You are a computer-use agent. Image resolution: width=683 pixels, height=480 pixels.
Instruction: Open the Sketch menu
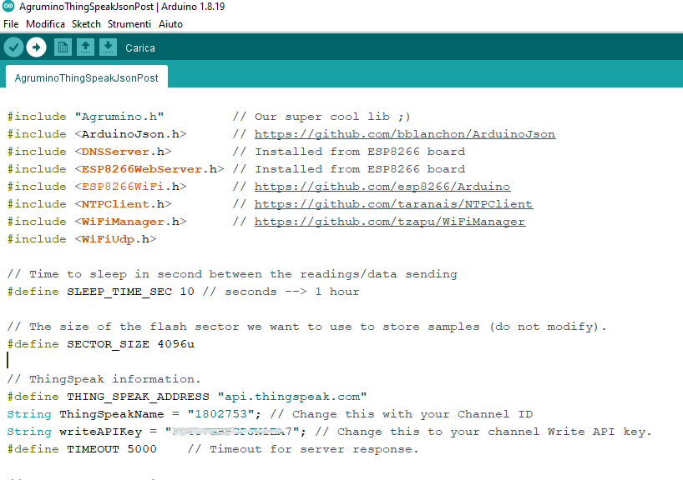pyautogui.click(x=86, y=24)
